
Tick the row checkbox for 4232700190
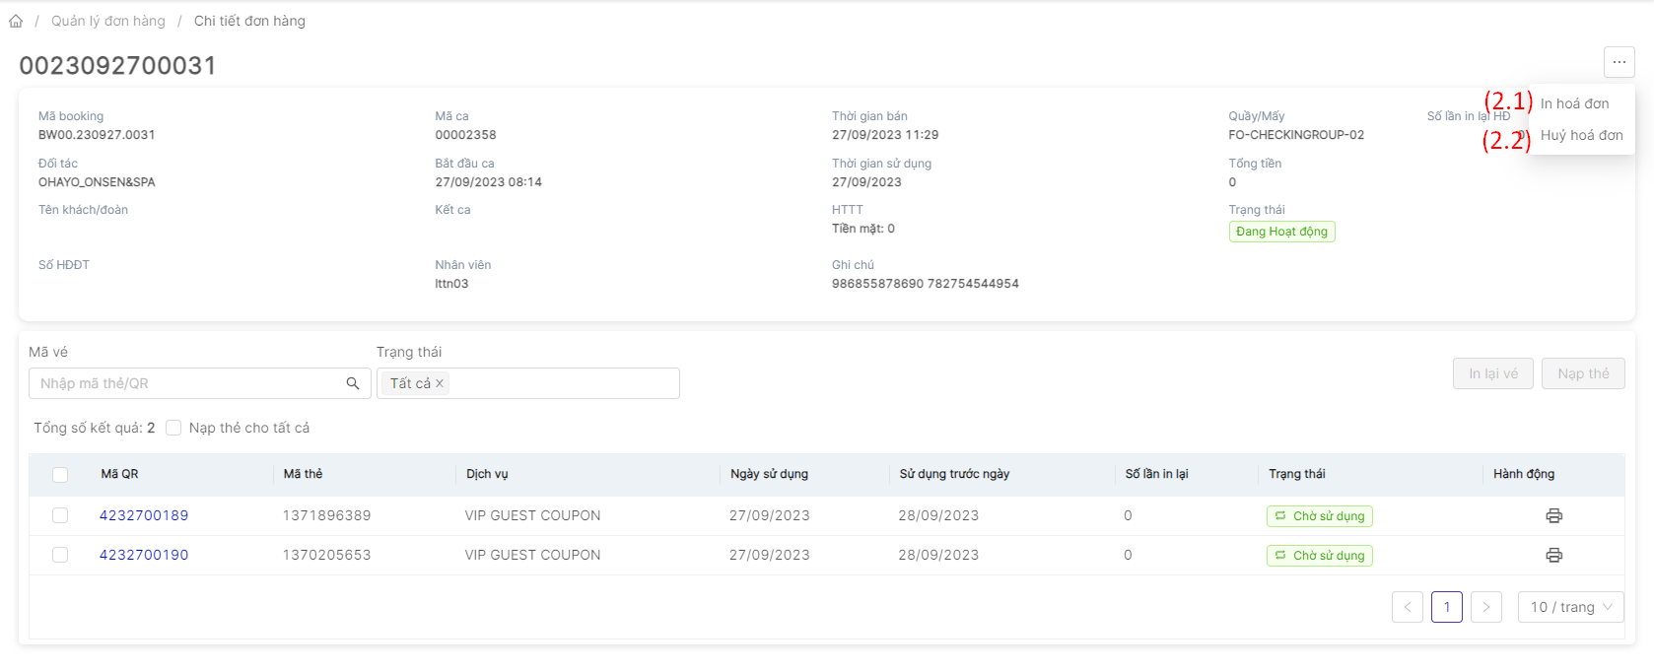(x=60, y=555)
